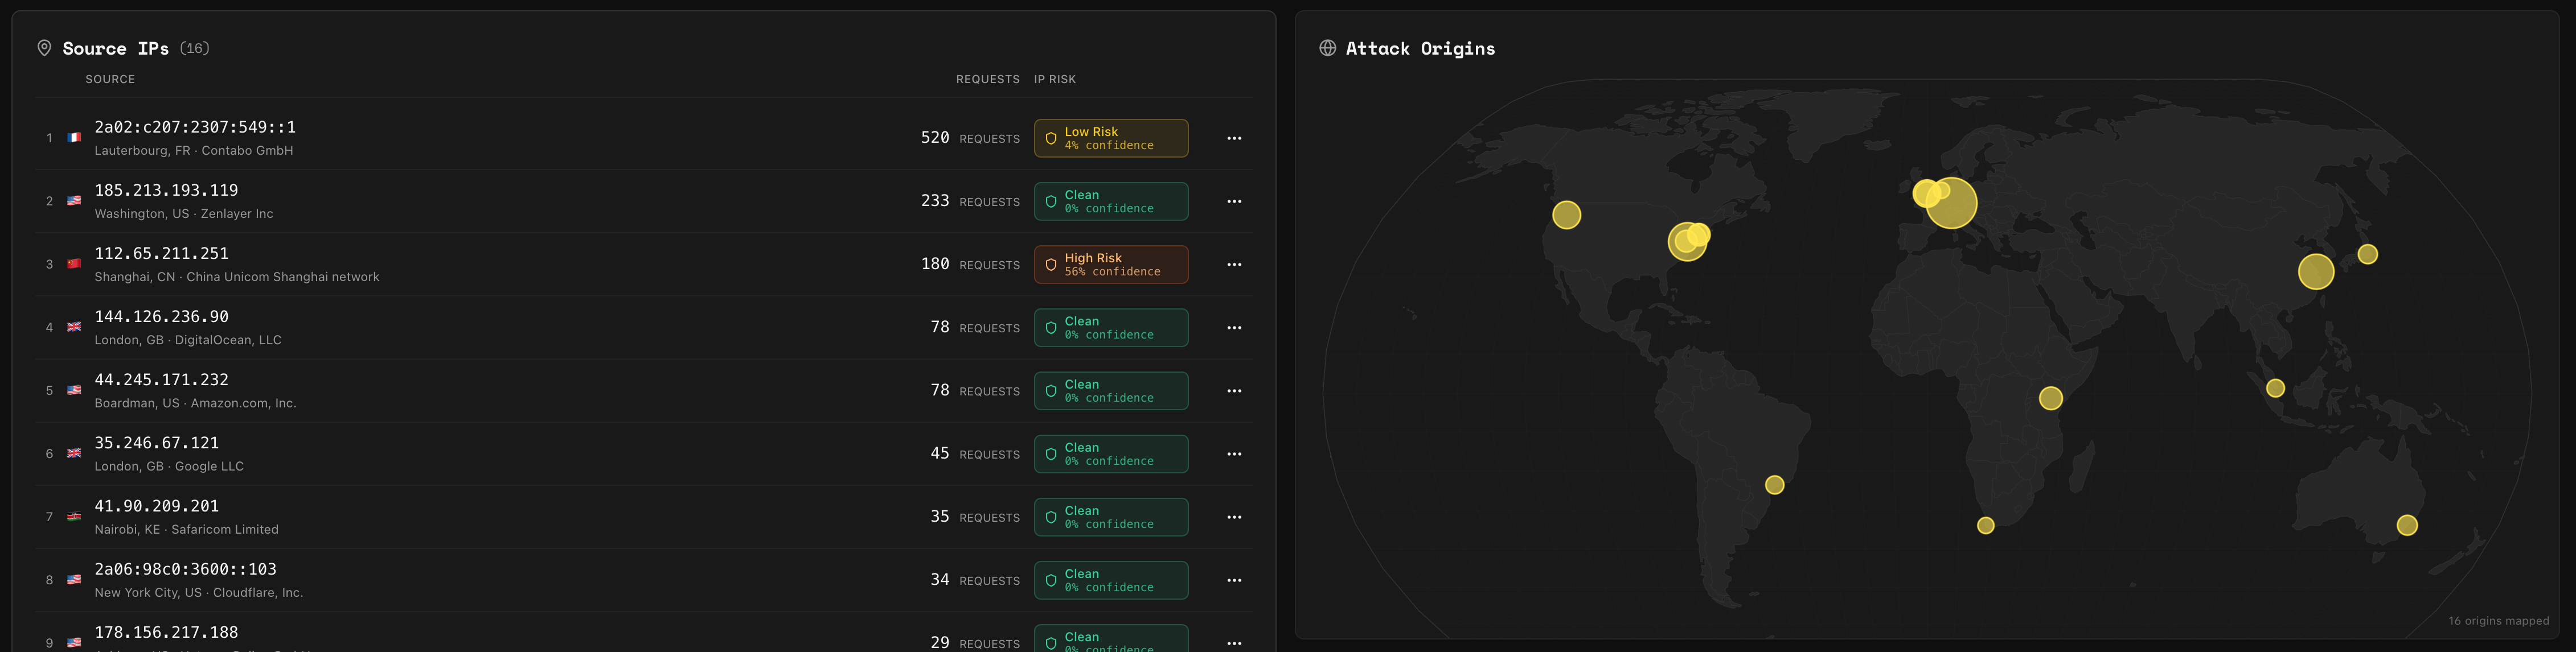This screenshot has height=652, width=2576.
Task: Open more options for 2a06:98c0:3600::103
Action: (x=1234, y=580)
